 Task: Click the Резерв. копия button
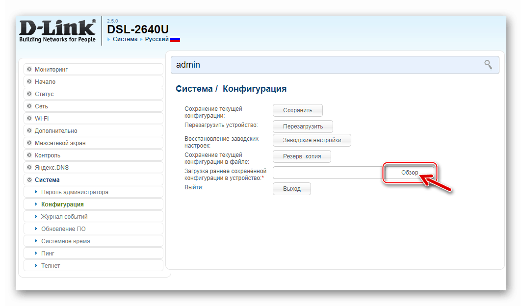(302, 156)
